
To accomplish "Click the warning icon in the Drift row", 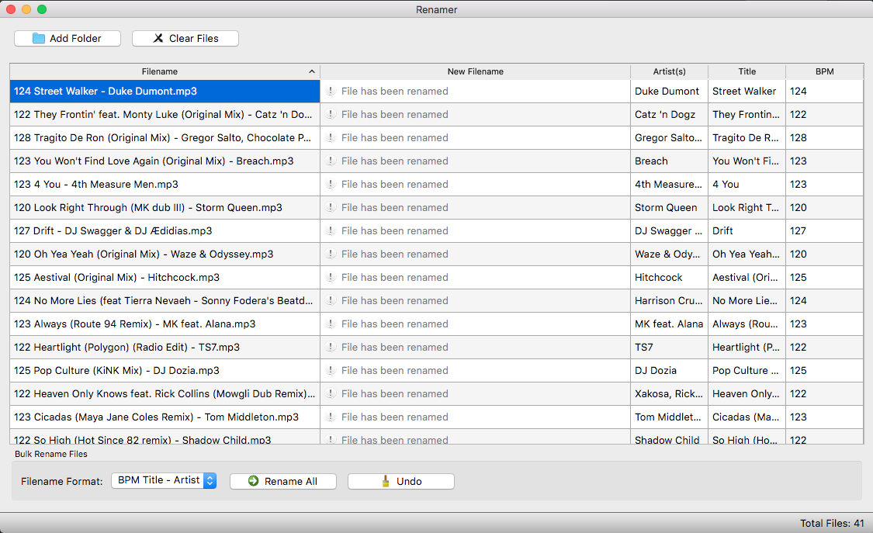I will click(x=331, y=231).
